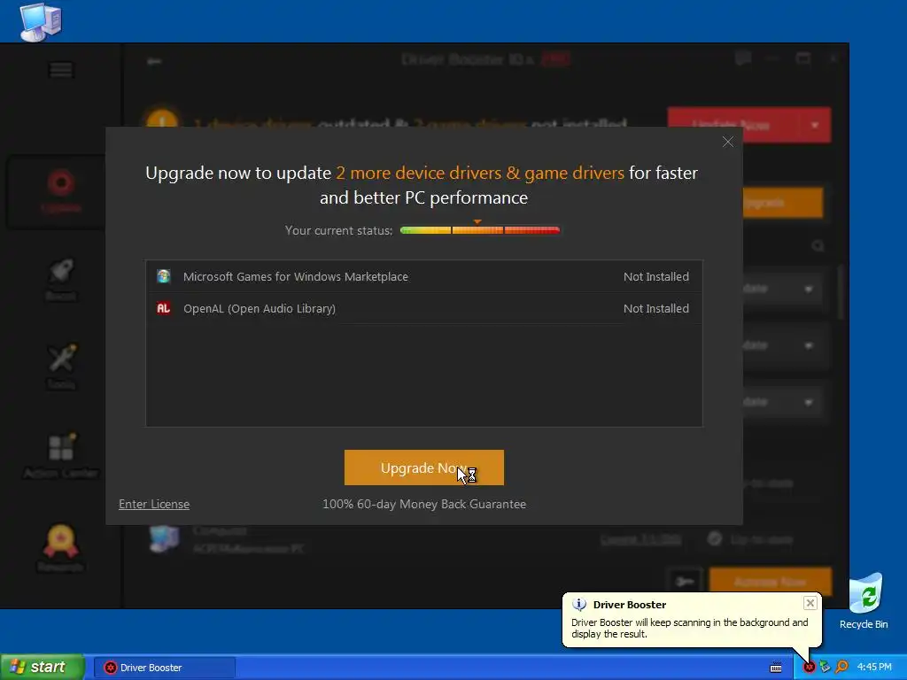This screenshot has width=907, height=680.
Task: Click the OpenAL red AL icon
Action: pyautogui.click(x=164, y=308)
